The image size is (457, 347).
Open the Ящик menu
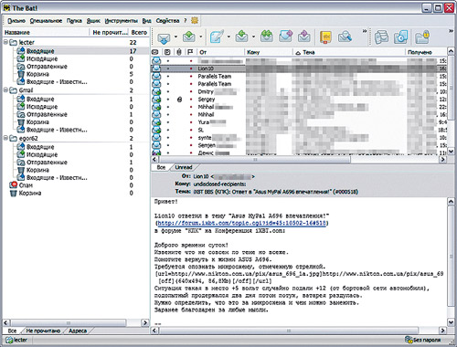(93, 21)
